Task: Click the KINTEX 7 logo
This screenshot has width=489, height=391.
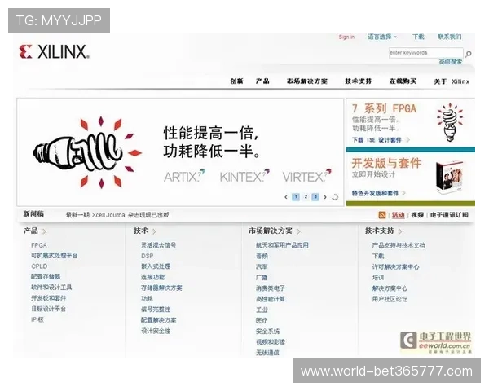Action: pos(244,177)
